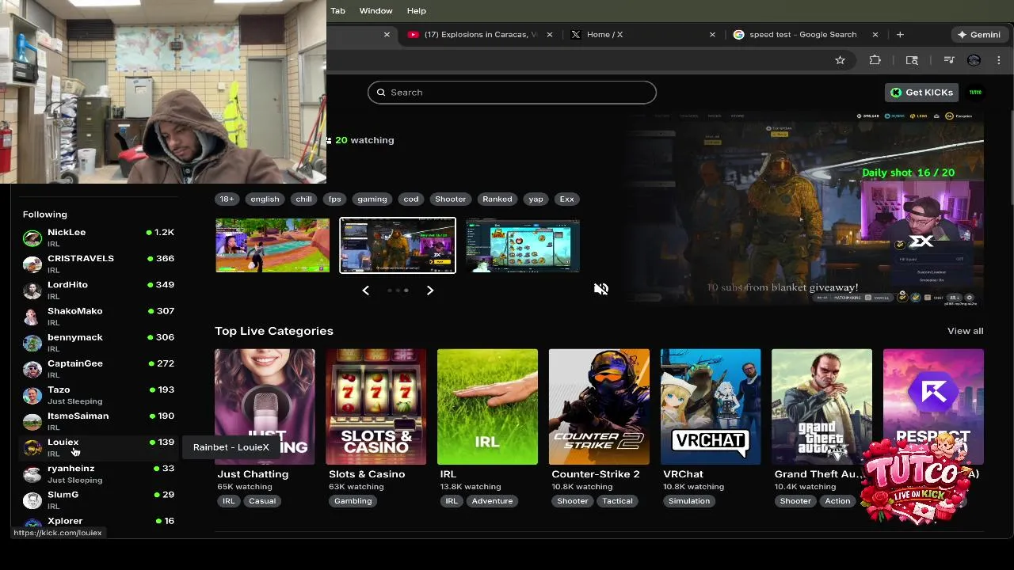
Task: Click the magnifier icon in Kick search
Action: coord(381,93)
